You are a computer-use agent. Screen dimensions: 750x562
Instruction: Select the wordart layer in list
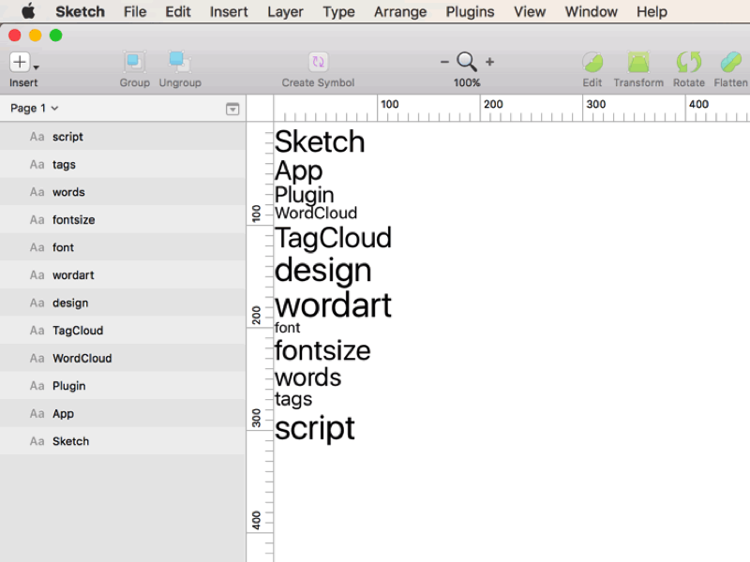(123, 275)
